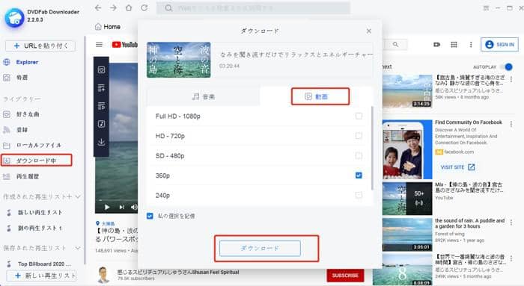Open more options for Find Community On Facebook

pos(511,124)
